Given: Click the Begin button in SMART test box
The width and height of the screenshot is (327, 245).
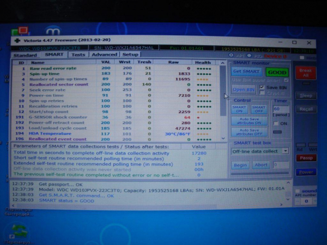Looking at the screenshot, I should (240, 165).
